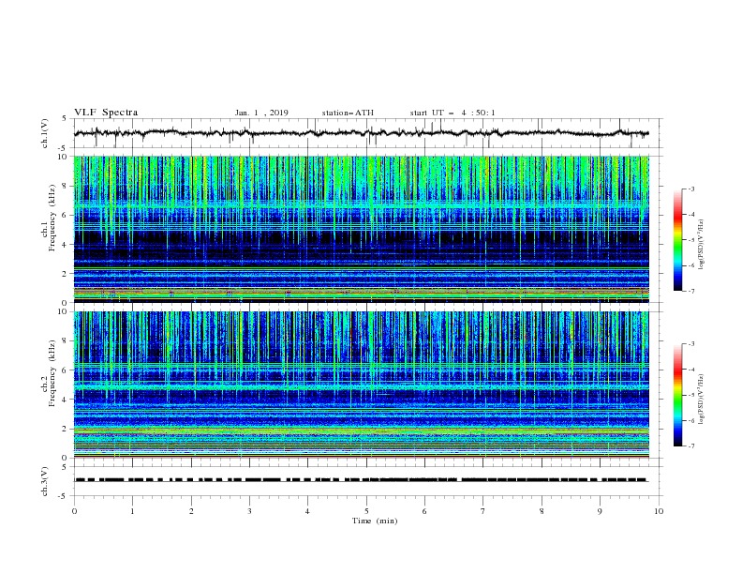Click inside the ch.2 spectrogram panel
This screenshot has height=574, width=742.
tap(361, 385)
